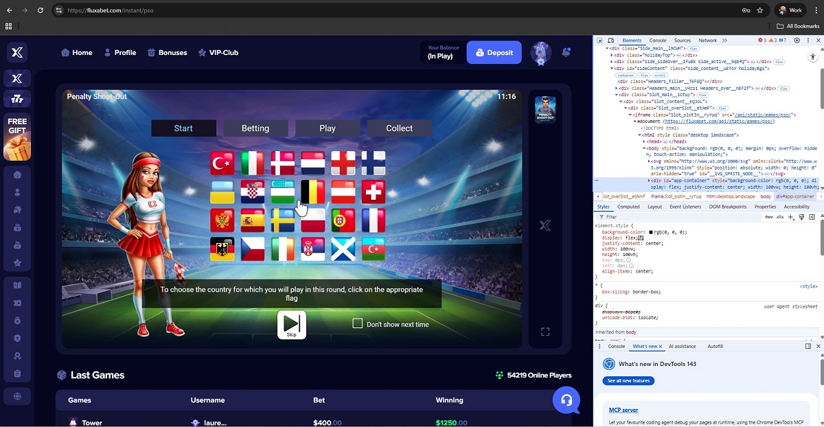Activate the DevTools inspect element picker

coord(600,41)
